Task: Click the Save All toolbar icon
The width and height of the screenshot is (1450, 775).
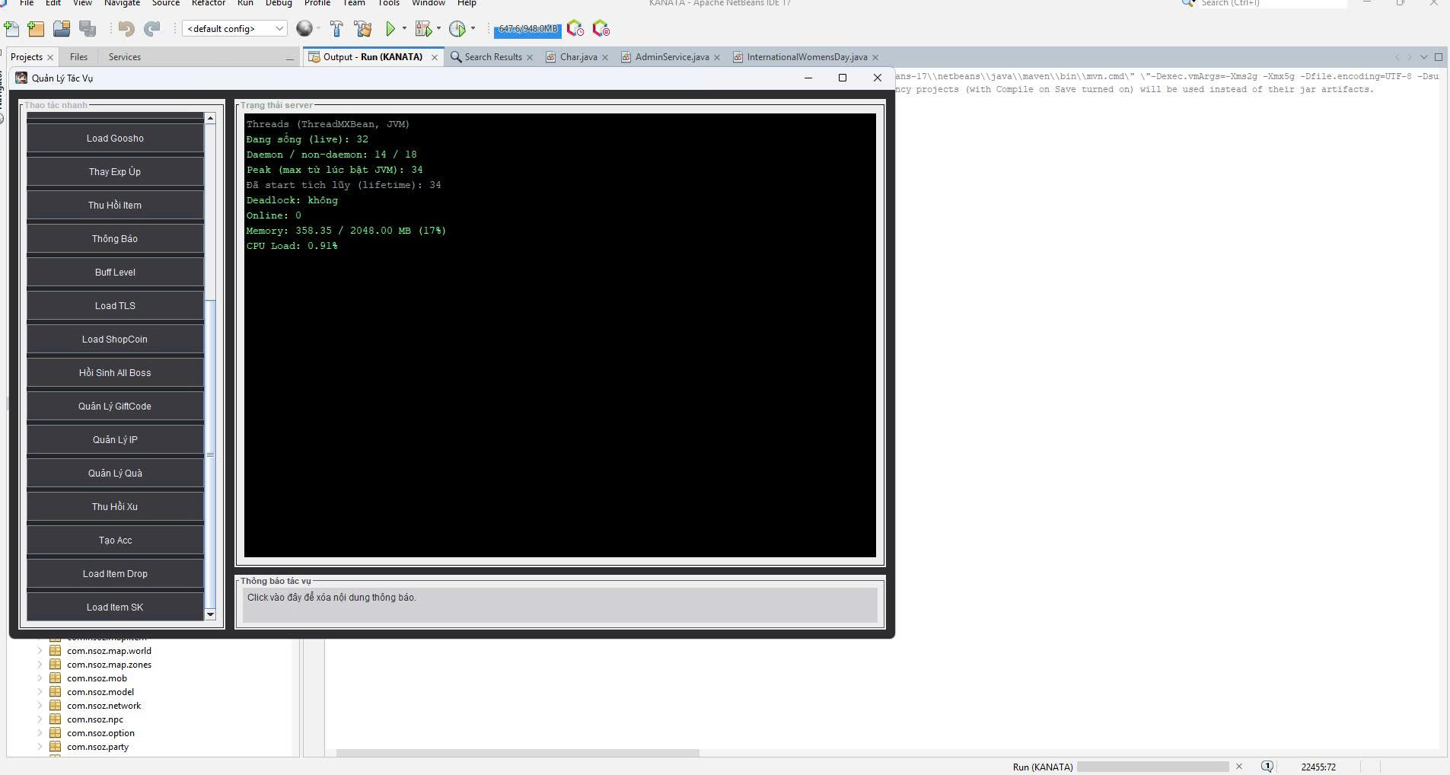Action: tap(88, 29)
